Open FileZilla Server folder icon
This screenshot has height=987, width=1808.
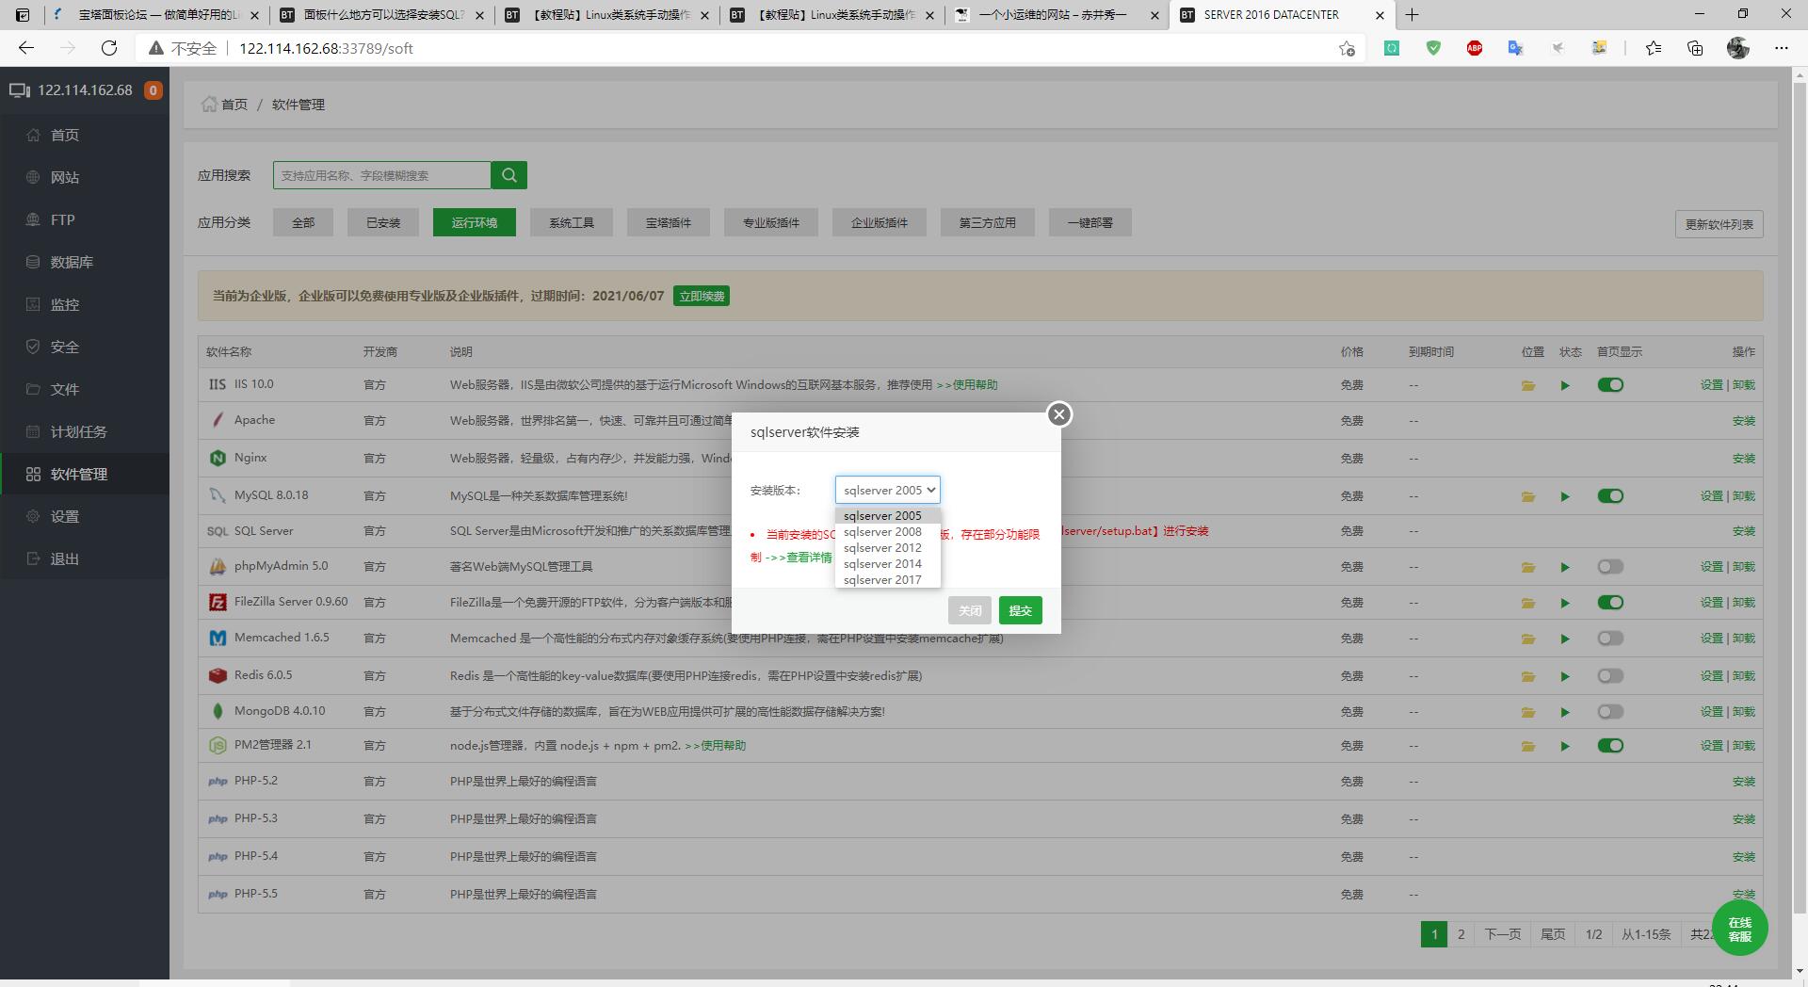(1528, 603)
